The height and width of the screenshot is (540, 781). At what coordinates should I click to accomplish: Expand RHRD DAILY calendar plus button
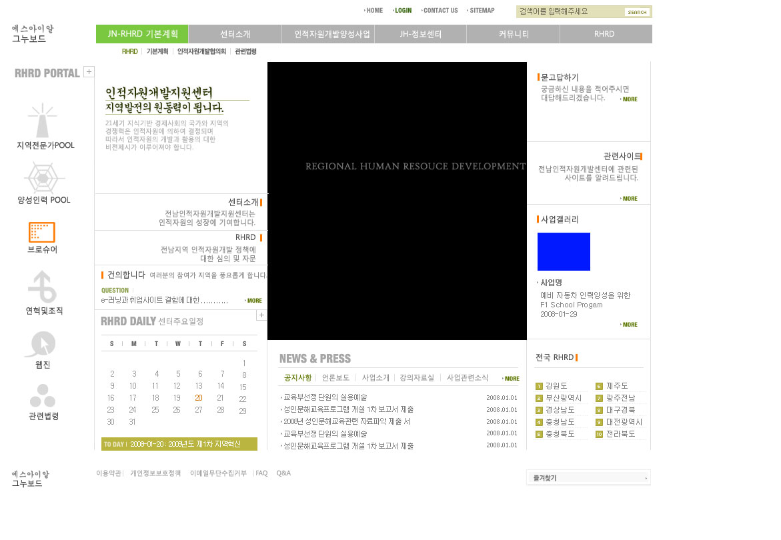coord(261,315)
